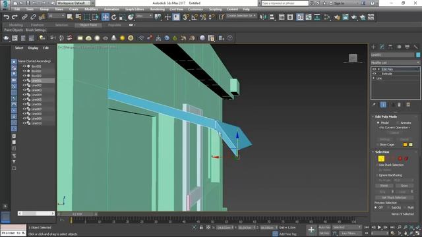
Task: Collapse the Selection rollout
Action: 373,152
